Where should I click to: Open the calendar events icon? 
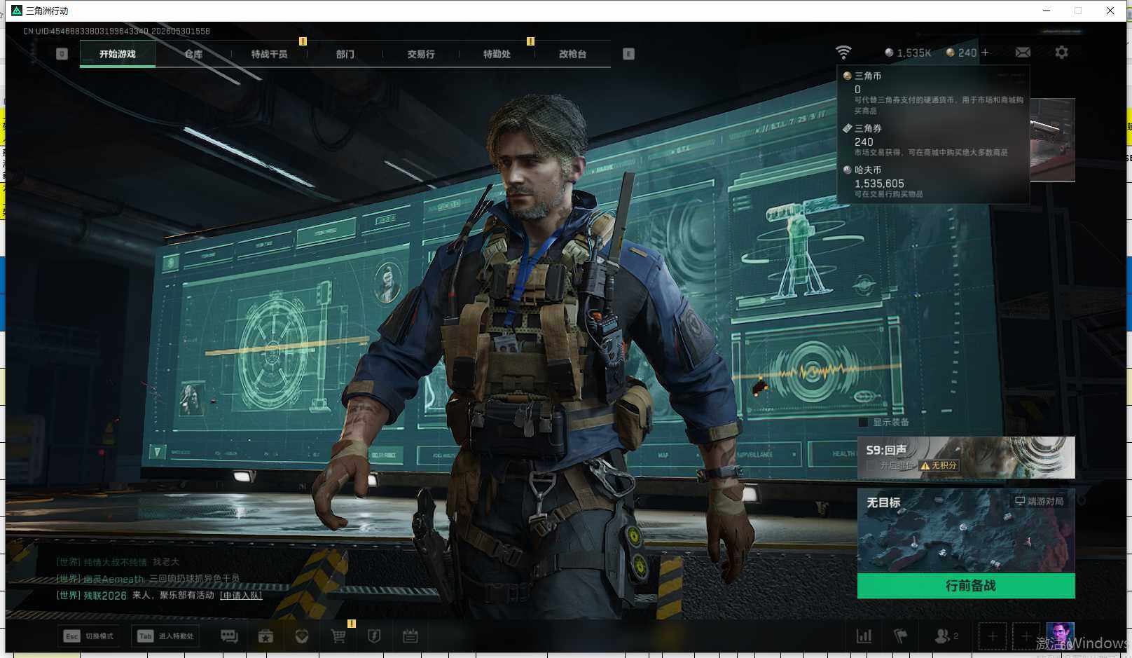coord(410,636)
